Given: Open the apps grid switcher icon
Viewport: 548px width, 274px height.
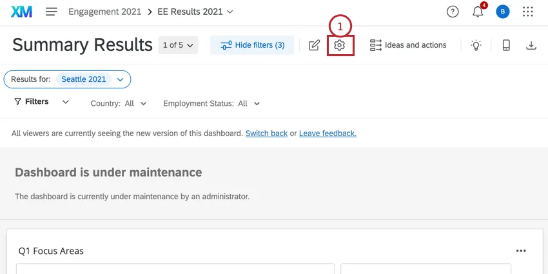Looking at the screenshot, I should tap(528, 12).
